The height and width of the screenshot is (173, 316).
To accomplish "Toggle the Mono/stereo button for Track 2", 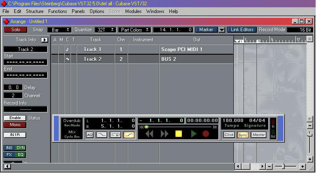I will click(15, 125).
